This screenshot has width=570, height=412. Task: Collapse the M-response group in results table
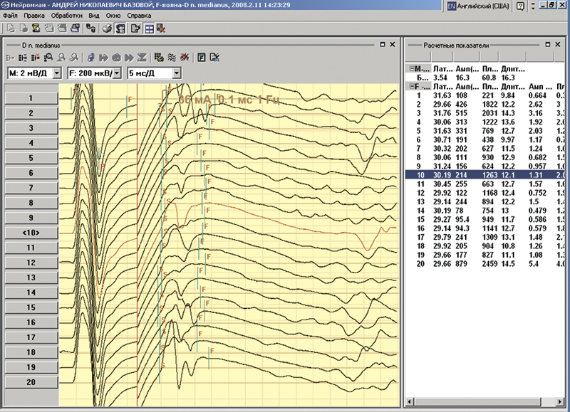click(x=412, y=68)
